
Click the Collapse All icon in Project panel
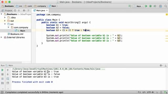[19, 10]
